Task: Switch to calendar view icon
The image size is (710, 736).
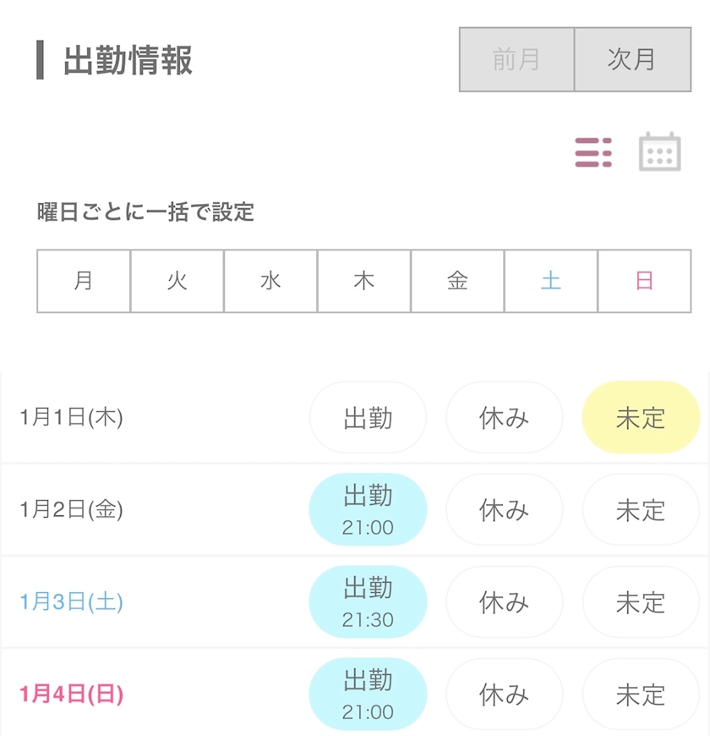Action: pos(659,152)
